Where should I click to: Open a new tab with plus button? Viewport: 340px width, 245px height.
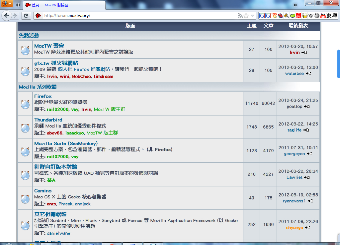point(18,5)
